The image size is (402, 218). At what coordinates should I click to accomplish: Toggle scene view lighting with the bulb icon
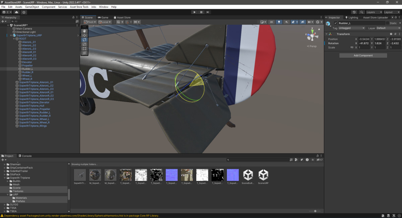pos(279,22)
